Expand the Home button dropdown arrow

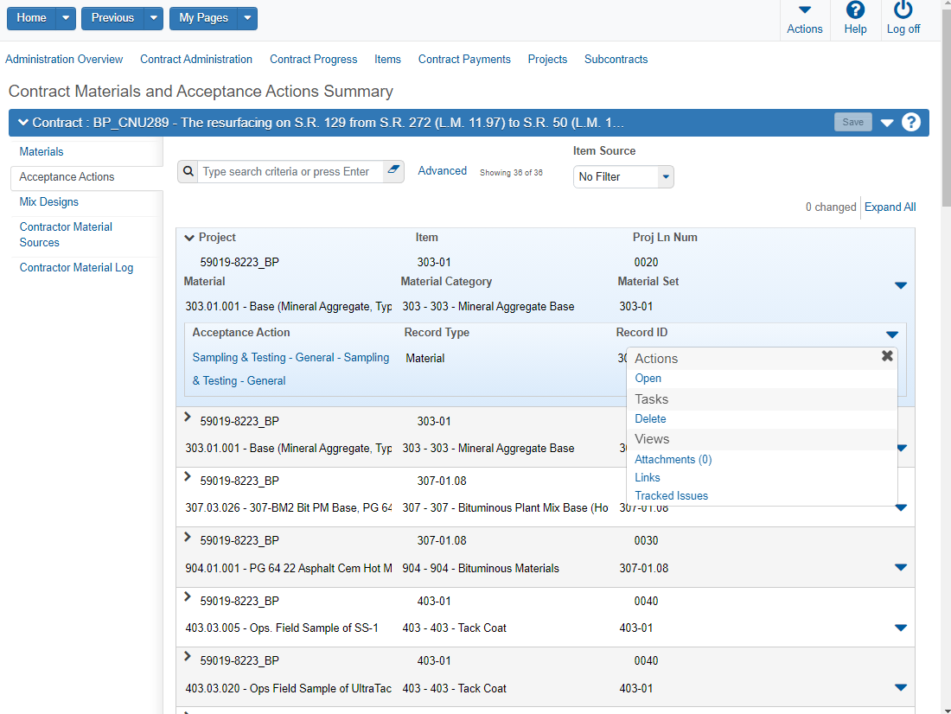click(x=67, y=18)
